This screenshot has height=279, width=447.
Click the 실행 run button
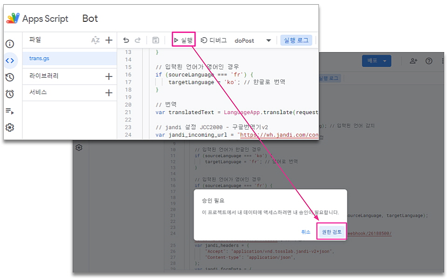pos(183,40)
